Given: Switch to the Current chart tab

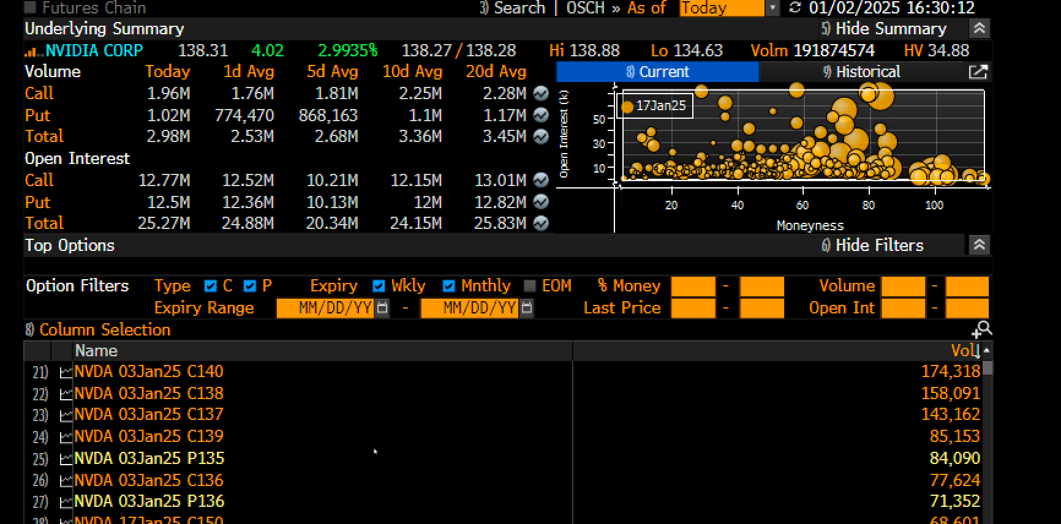Looking at the screenshot, I should [657, 72].
